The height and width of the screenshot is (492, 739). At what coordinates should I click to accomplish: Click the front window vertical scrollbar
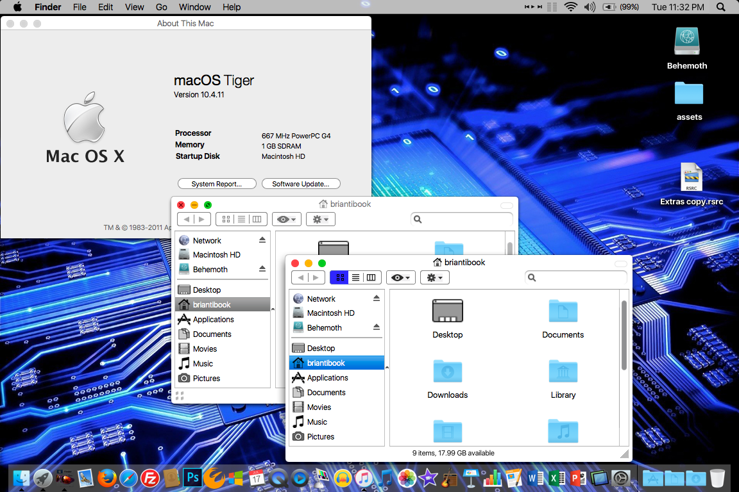(624, 335)
